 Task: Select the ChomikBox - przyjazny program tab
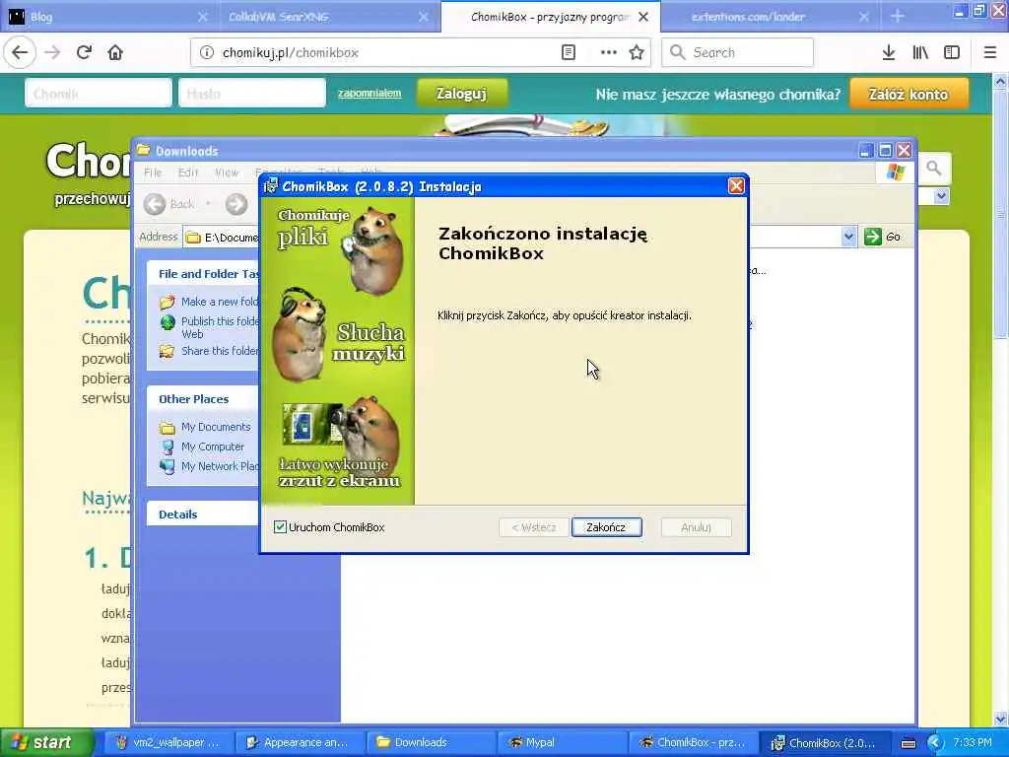pos(548,17)
